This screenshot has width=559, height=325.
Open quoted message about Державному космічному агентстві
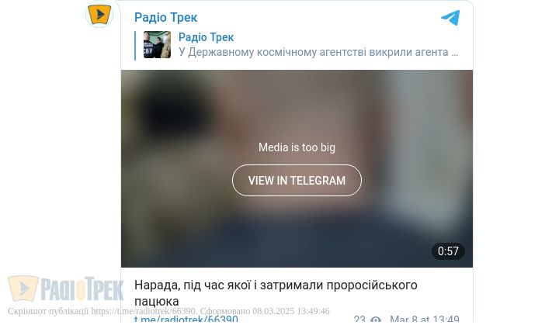coord(318,52)
